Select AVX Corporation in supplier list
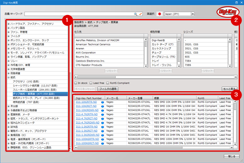Viewport: 244px width, 163px height. (x=109, y=53)
